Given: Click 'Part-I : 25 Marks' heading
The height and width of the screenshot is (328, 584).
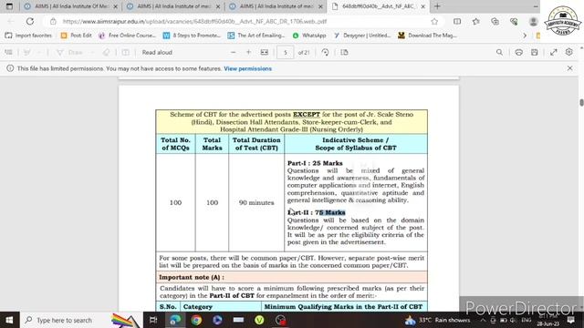Looking at the screenshot, I should coord(315,163).
